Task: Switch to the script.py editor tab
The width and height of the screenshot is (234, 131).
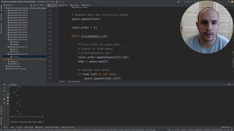Action: point(53,5)
